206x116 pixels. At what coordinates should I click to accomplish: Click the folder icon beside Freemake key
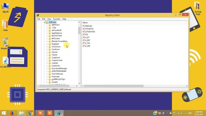click(50, 77)
